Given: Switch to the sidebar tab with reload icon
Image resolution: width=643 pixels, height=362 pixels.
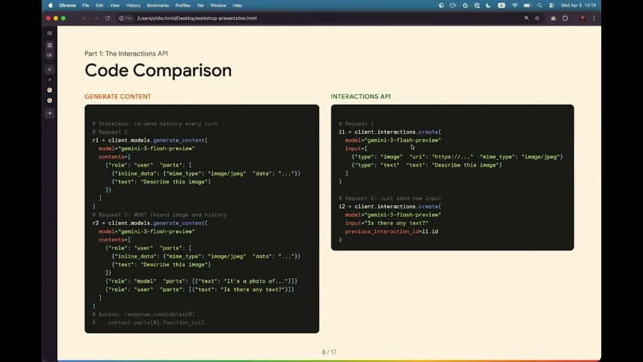Looking at the screenshot, I should click(x=50, y=80).
